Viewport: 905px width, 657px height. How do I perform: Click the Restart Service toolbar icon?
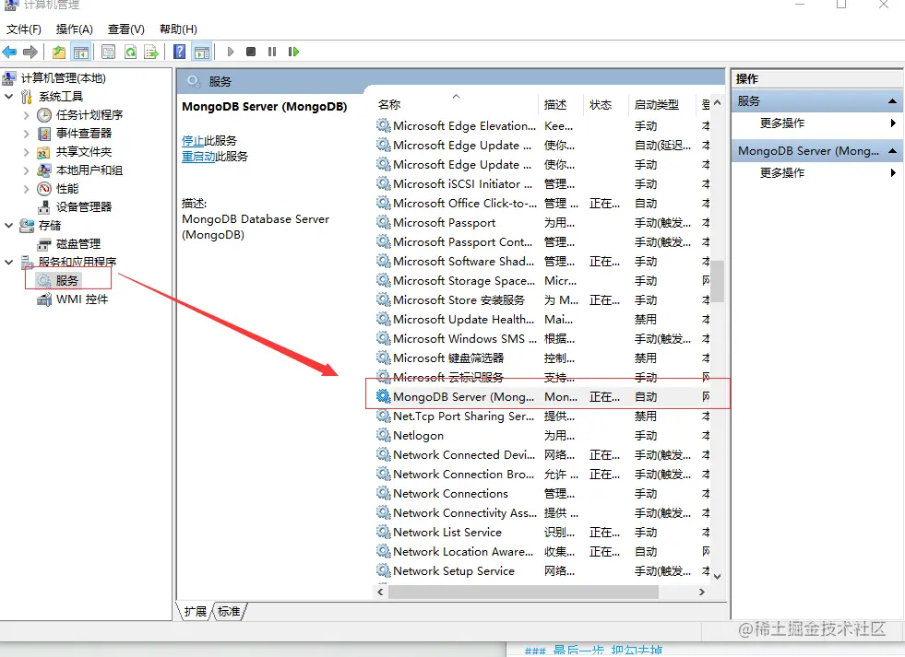293,52
